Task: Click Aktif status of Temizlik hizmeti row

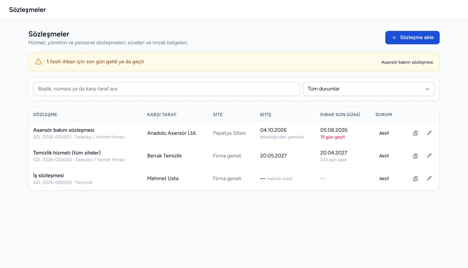Action: click(x=384, y=156)
